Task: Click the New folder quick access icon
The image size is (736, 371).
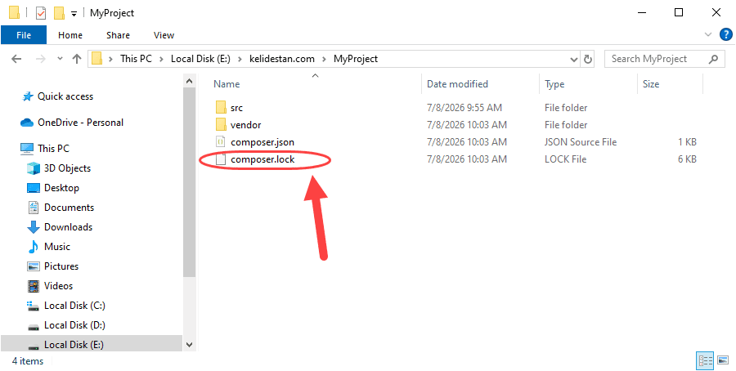Action: point(59,13)
